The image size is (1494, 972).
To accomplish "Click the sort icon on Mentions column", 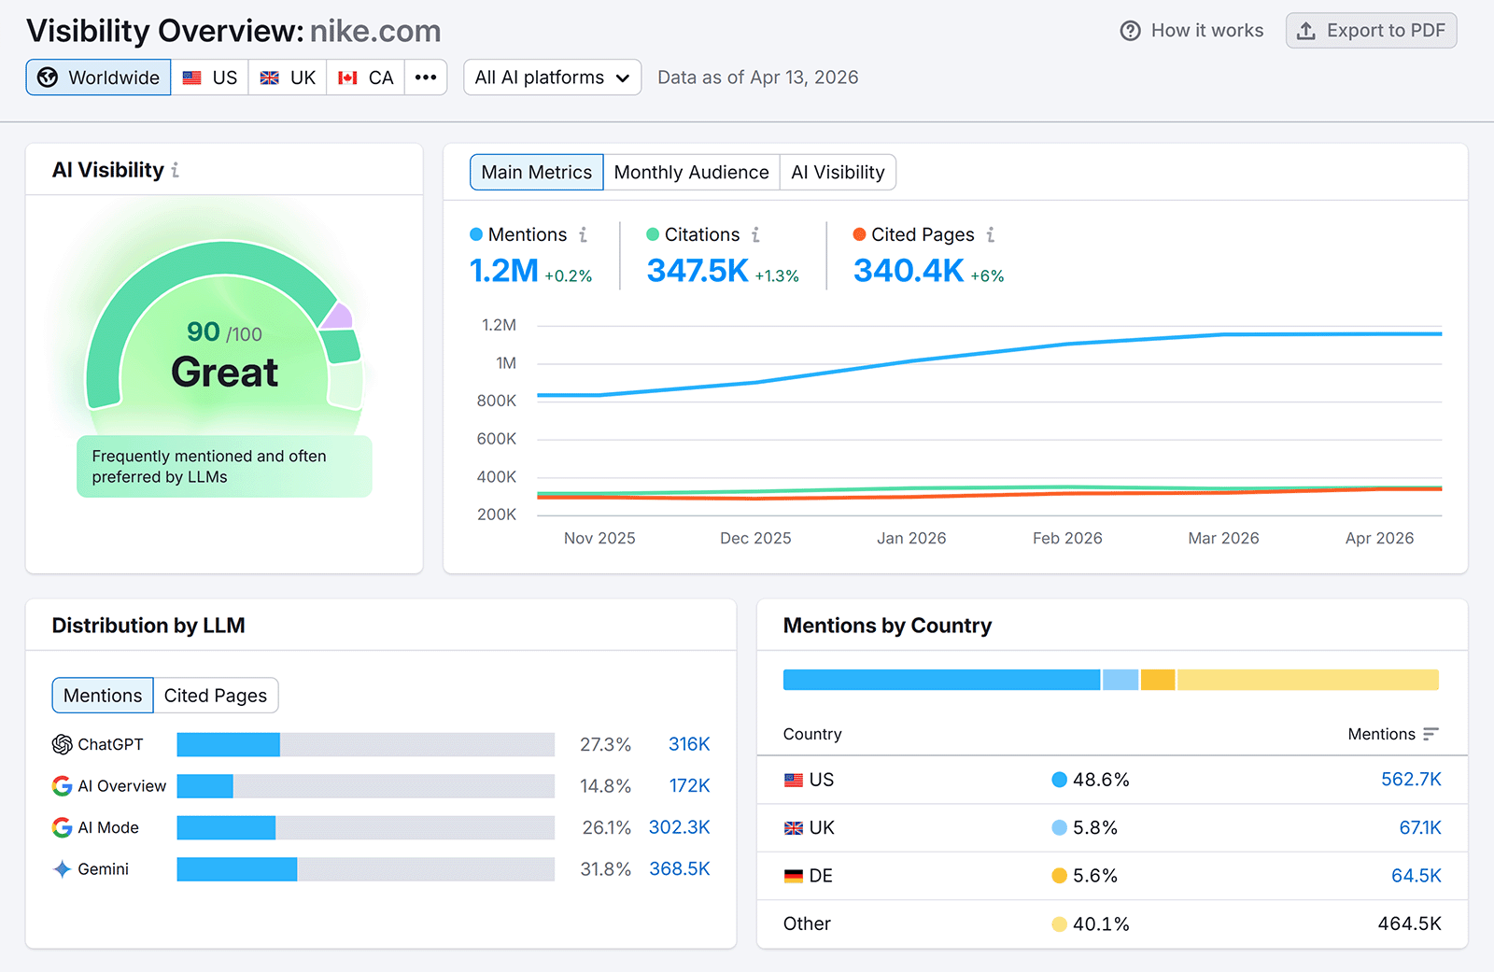I will pos(1430,734).
